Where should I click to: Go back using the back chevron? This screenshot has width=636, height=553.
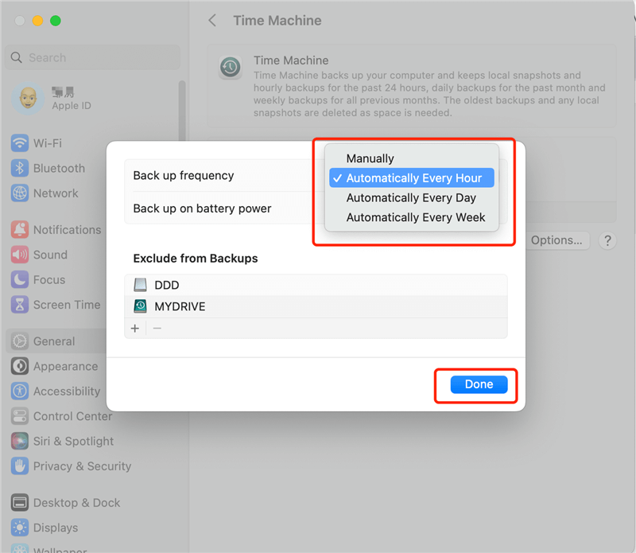click(211, 21)
